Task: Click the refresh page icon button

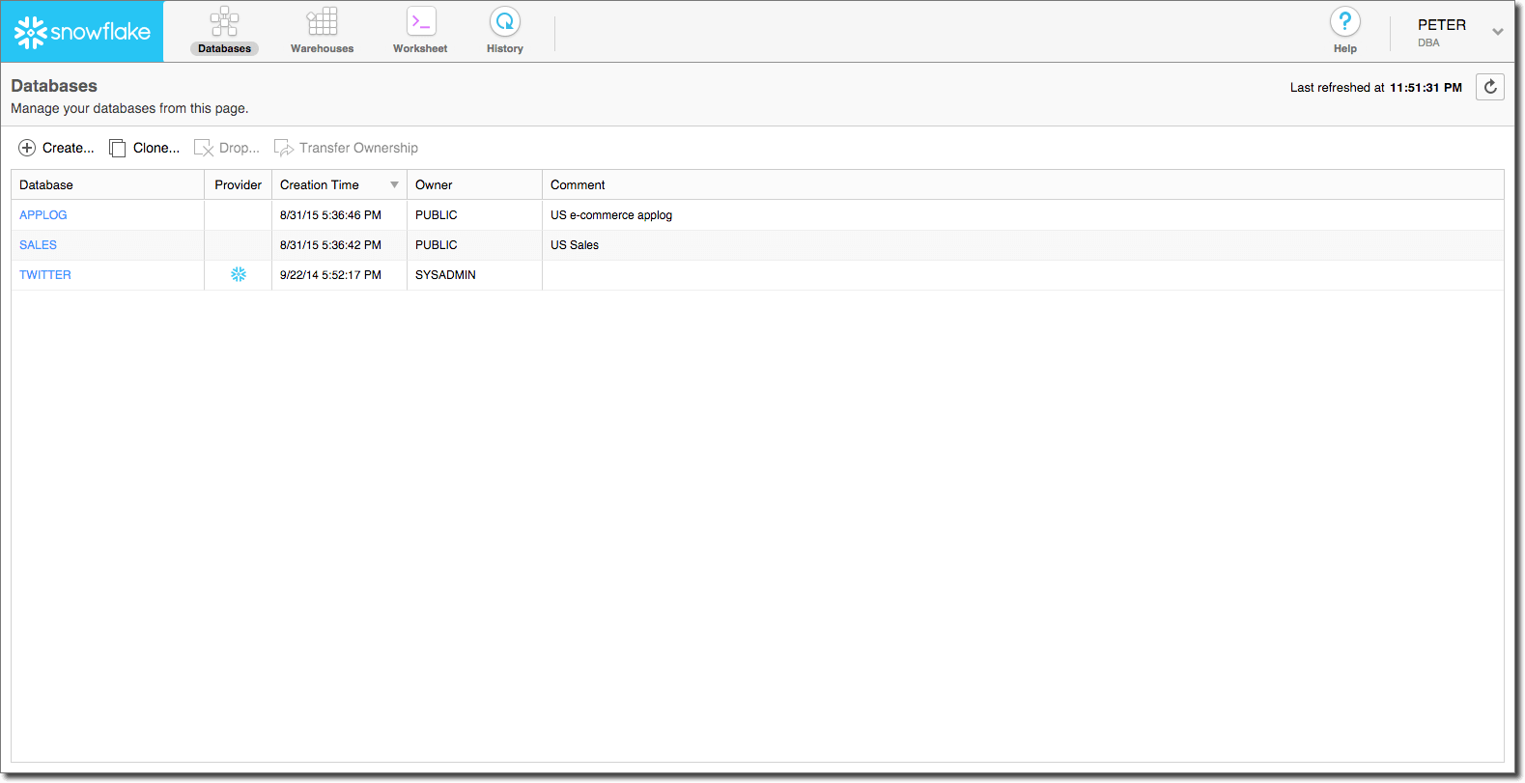Action: point(1490,87)
